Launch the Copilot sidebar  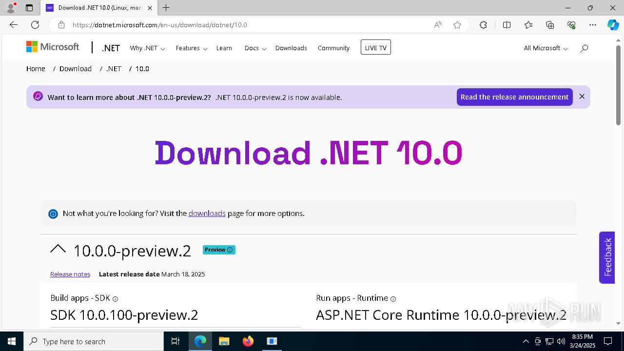tap(613, 25)
